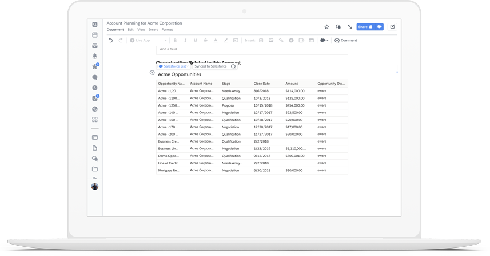Add comment beside Acme Opportunities heading

(x=152, y=73)
